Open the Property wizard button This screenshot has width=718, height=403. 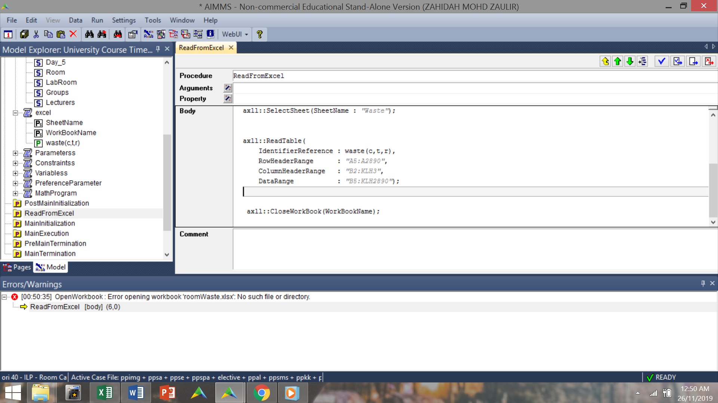coord(228,99)
